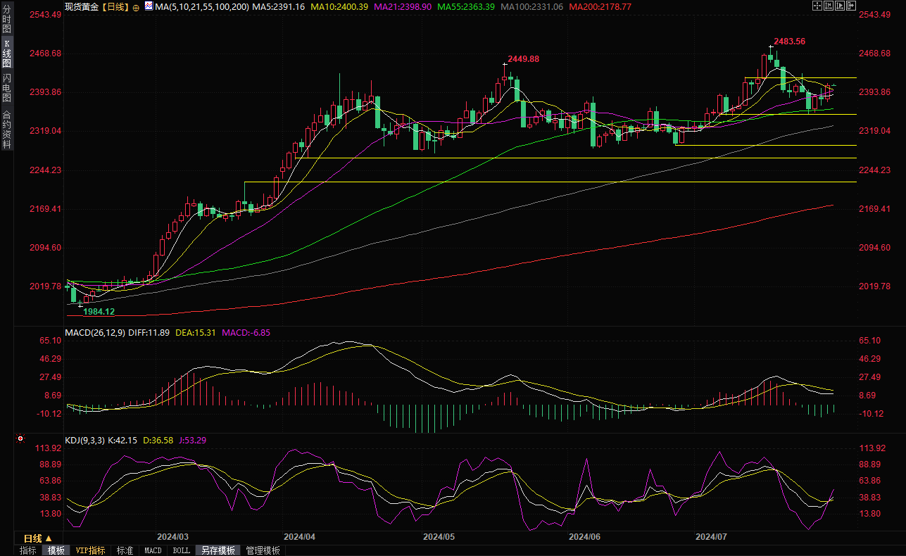
Task: Select the K线图 sidebar tab
Action: click(6, 53)
